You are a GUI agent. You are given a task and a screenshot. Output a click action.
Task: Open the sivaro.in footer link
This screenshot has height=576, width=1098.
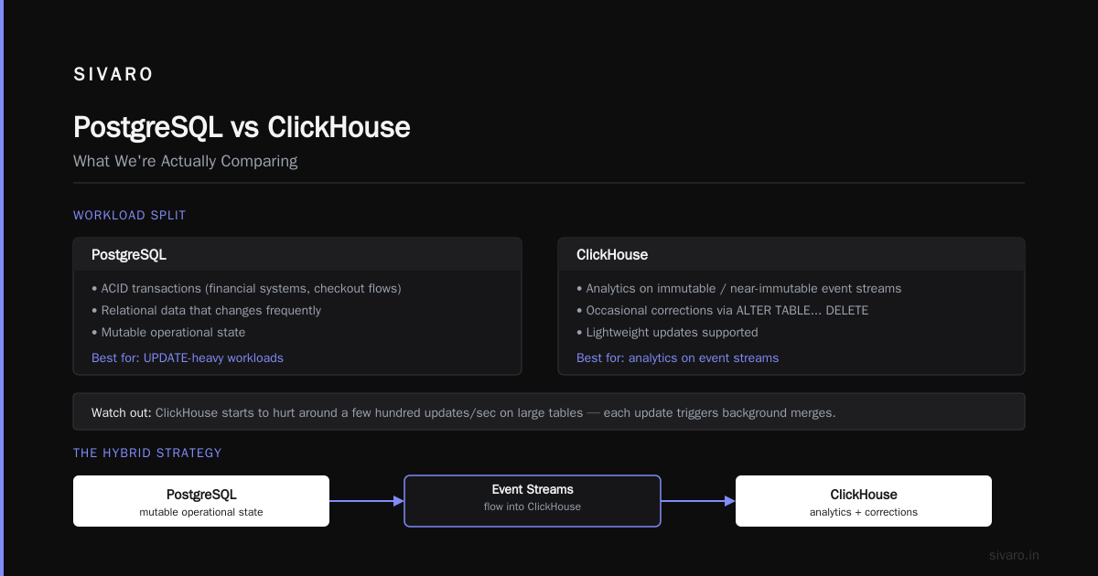pos(1015,555)
